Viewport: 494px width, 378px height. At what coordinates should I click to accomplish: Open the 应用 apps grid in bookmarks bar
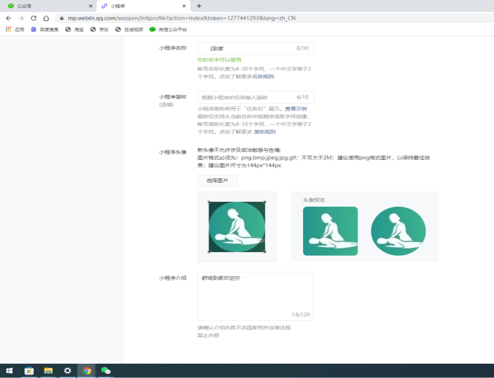(x=15, y=30)
